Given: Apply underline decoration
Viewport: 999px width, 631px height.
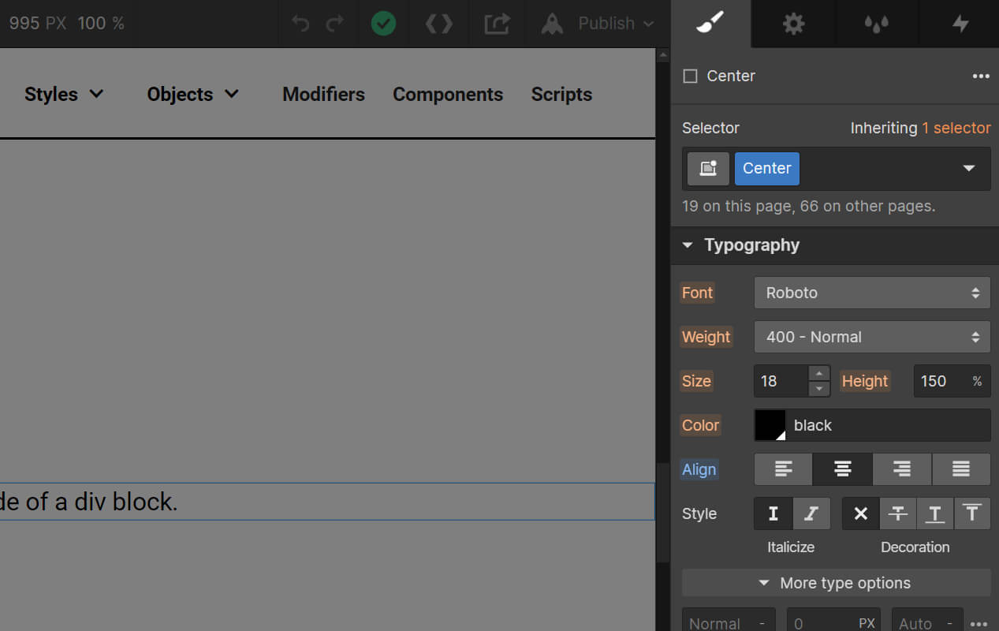Looking at the screenshot, I should [935, 513].
